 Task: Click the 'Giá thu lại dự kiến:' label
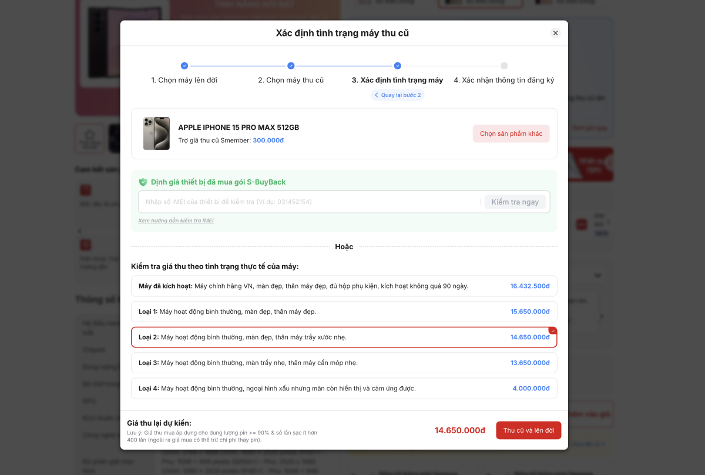159,423
